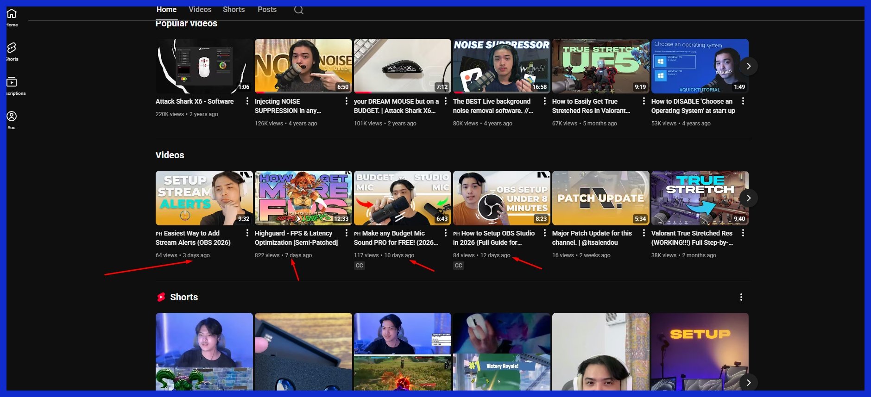The height and width of the screenshot is (397, 871).
Task: Open title How to DISABLE 'Choose an Operating System'
Action: pos(693,106)
